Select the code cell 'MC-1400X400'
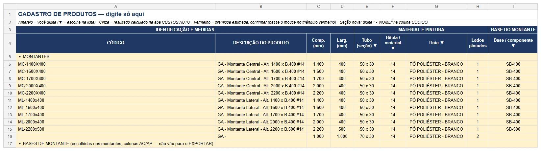The height and width of the screenshot is (151, 541). 115,64
